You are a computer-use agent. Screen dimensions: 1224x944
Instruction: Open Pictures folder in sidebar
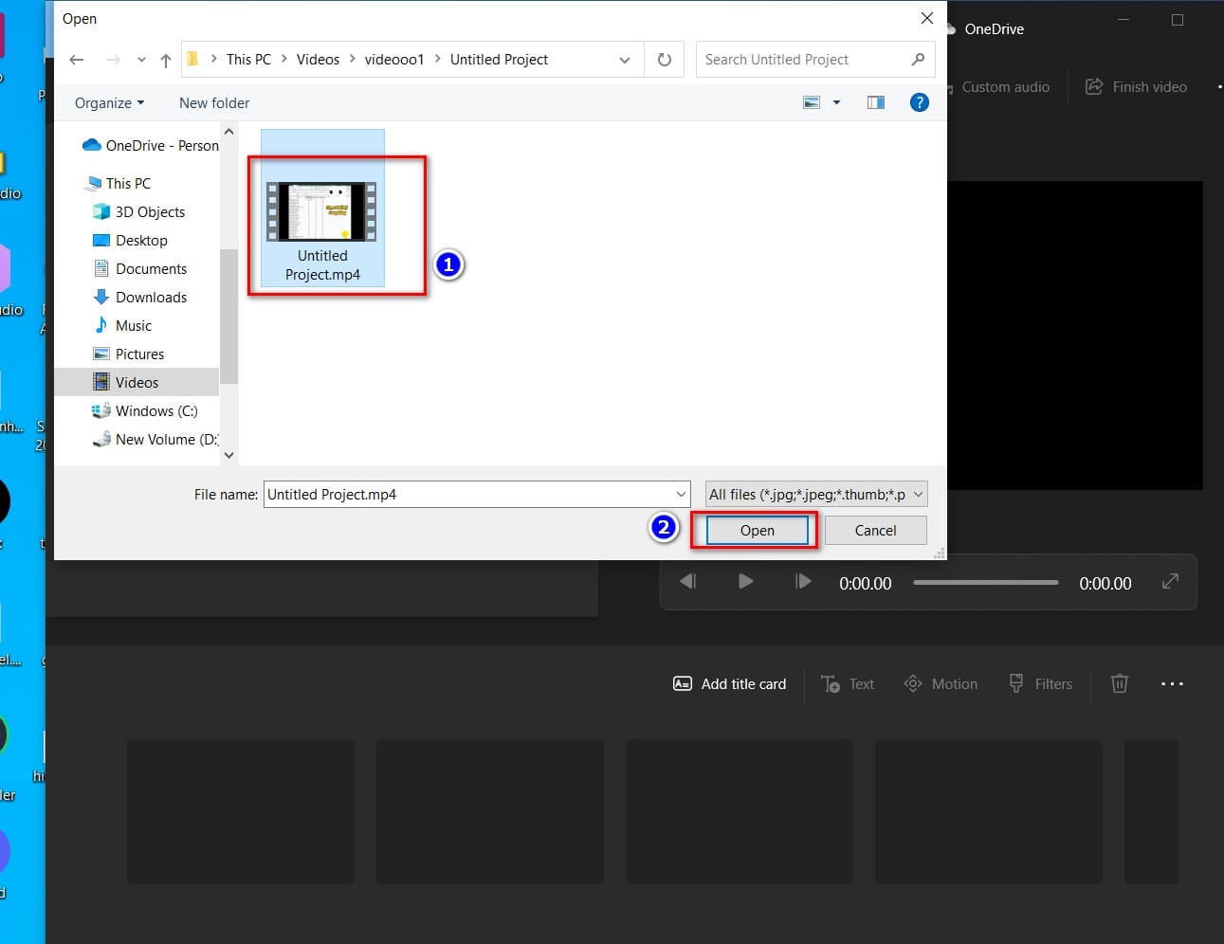point(128,354)
